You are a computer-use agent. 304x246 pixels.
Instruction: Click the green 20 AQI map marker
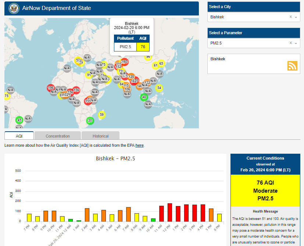click(90, 121)
